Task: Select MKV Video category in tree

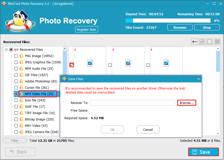Action: coord(36,126)
